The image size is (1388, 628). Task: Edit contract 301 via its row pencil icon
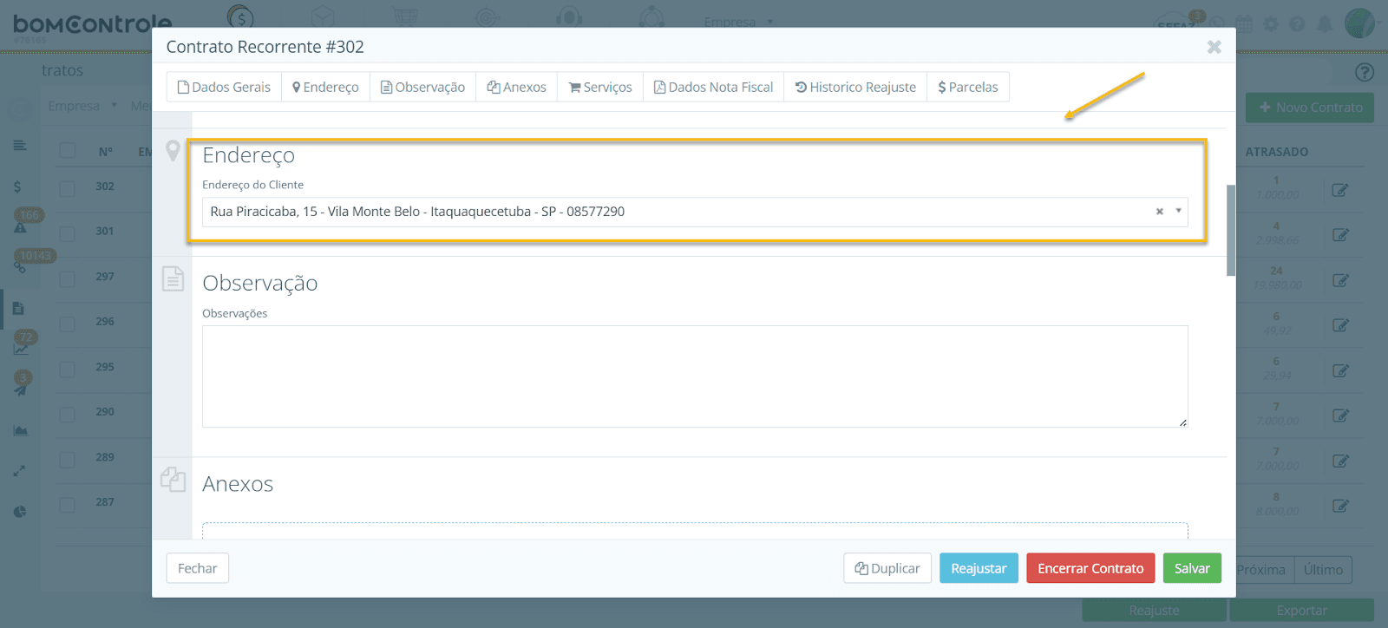[1340, 235]
